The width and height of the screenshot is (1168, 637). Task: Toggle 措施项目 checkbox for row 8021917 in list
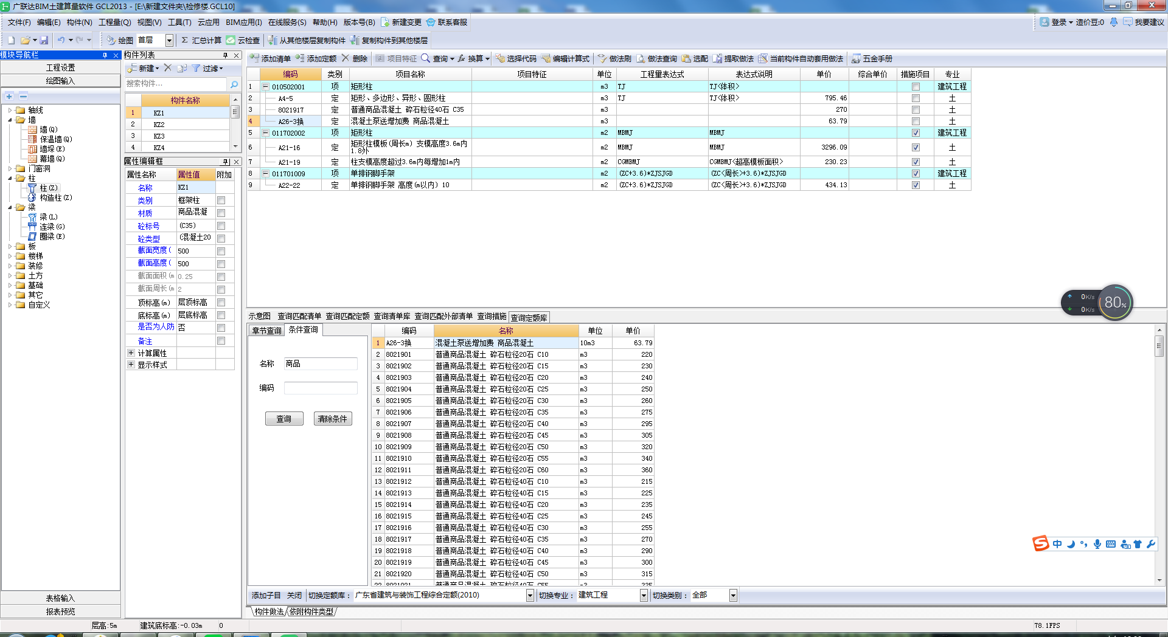click(916, 110)
